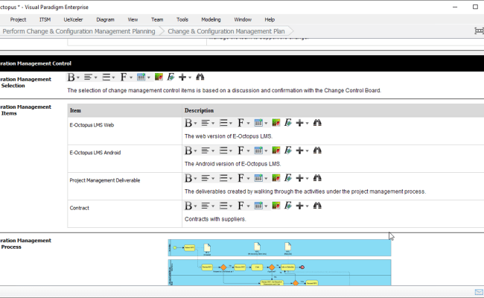Insert image icon in Selection section toolbar

pos(159,77)
